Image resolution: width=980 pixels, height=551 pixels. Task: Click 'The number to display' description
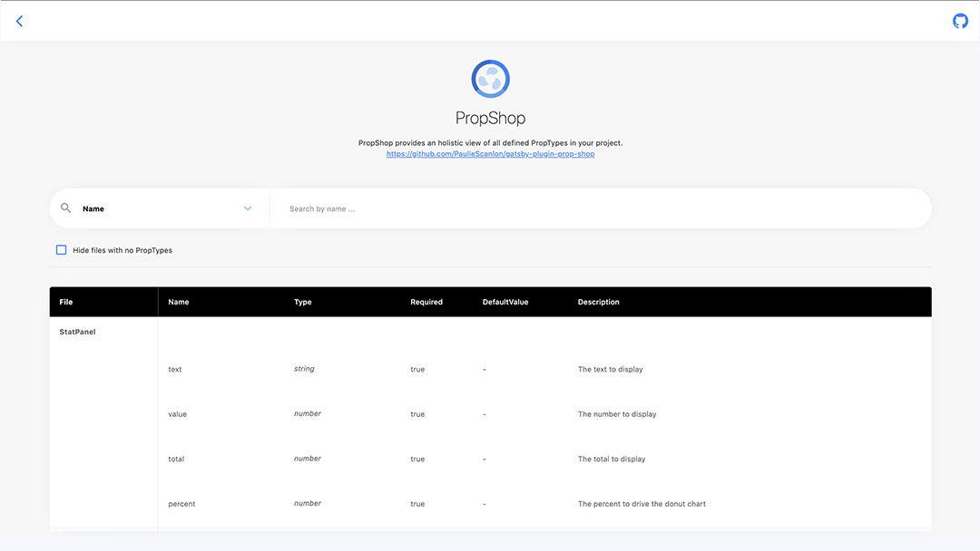tap(617, 414)
